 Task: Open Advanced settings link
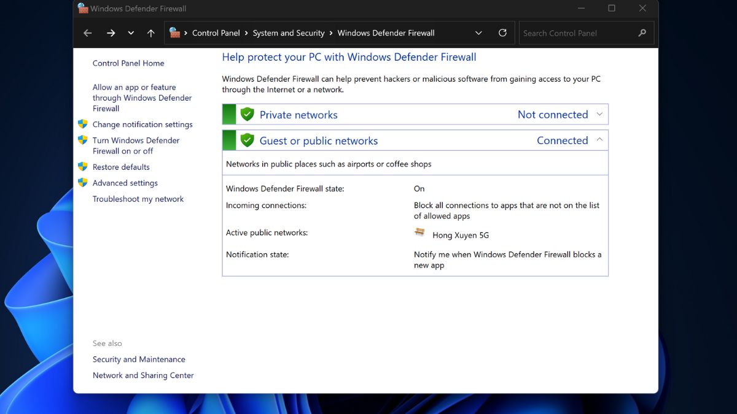[x=125, y=183]
